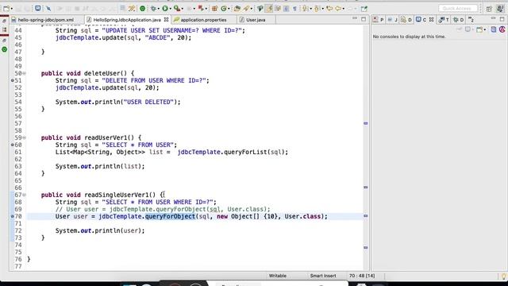Toggle Show Whitespace Characters paragraph icon
Image resolution: width=508 pixels, height=286 pixels.
294,9
